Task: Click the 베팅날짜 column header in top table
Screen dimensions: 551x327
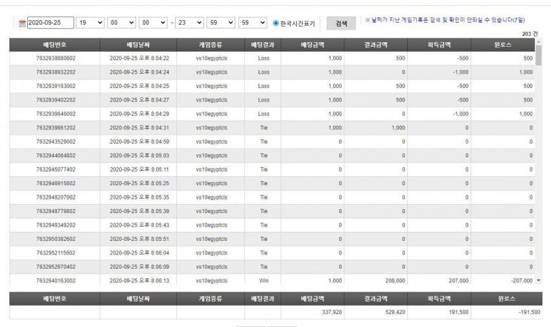Action: [139, 45]
